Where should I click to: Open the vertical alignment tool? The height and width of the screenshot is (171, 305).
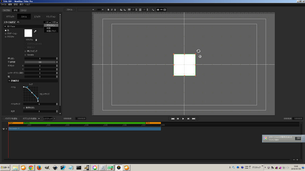point(124,10)
